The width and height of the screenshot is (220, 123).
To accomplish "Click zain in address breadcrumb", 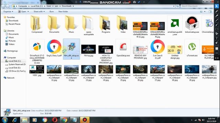I will [x=56, y=6].
